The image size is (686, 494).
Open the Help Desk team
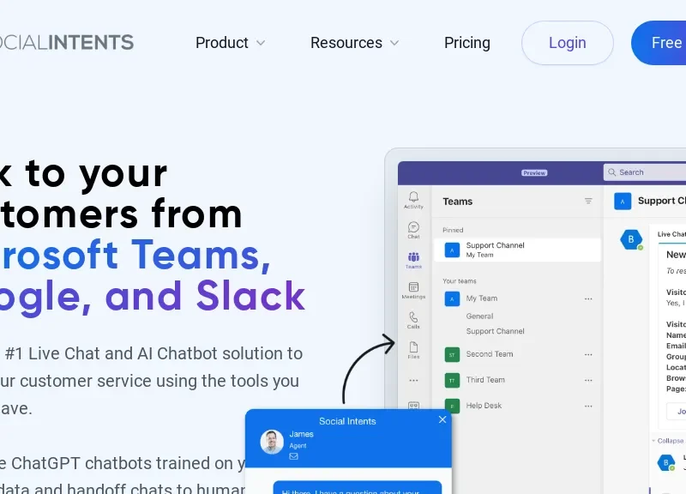[484, 406]
